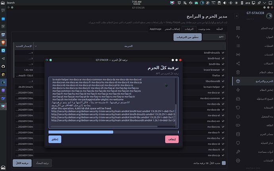
Task: Collapse the sidebar with the arrow button
Action: coord(236,16)
